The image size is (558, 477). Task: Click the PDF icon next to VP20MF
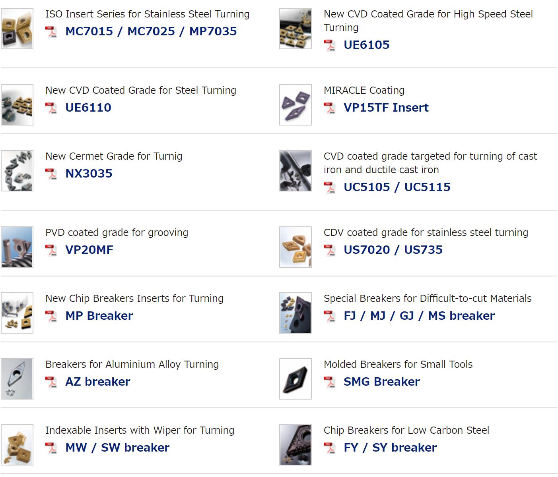tap(51, 250)
